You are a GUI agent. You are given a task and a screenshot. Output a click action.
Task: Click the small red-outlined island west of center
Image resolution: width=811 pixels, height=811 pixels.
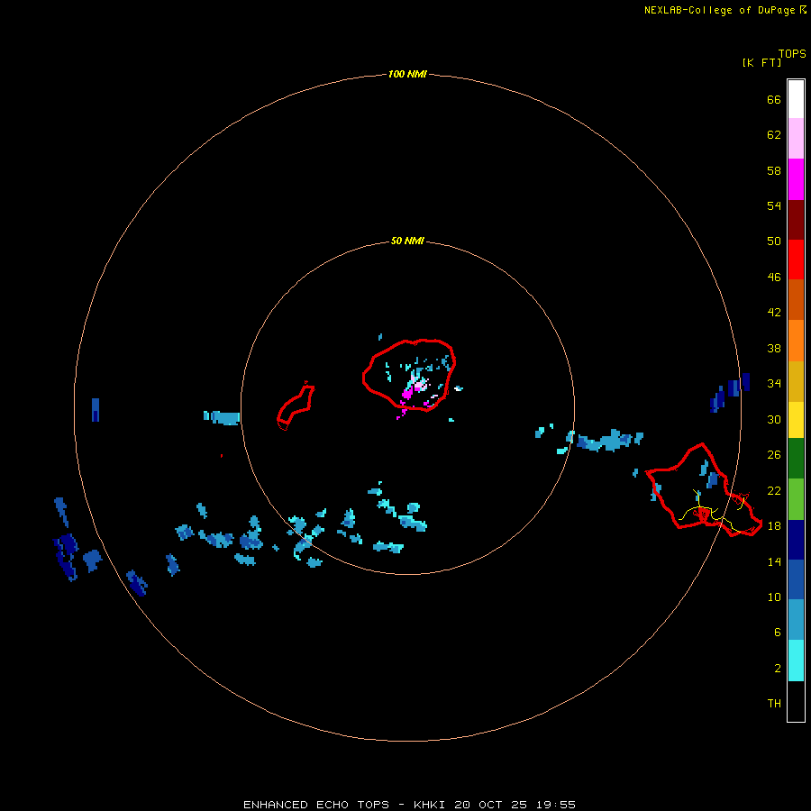tap(296, 406)
